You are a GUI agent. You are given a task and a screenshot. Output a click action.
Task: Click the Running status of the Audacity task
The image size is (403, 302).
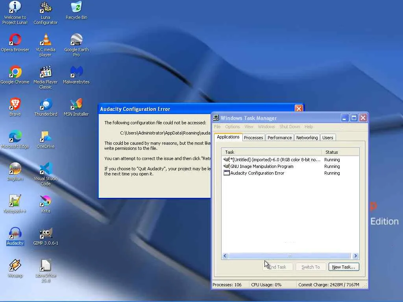point(332,173)
